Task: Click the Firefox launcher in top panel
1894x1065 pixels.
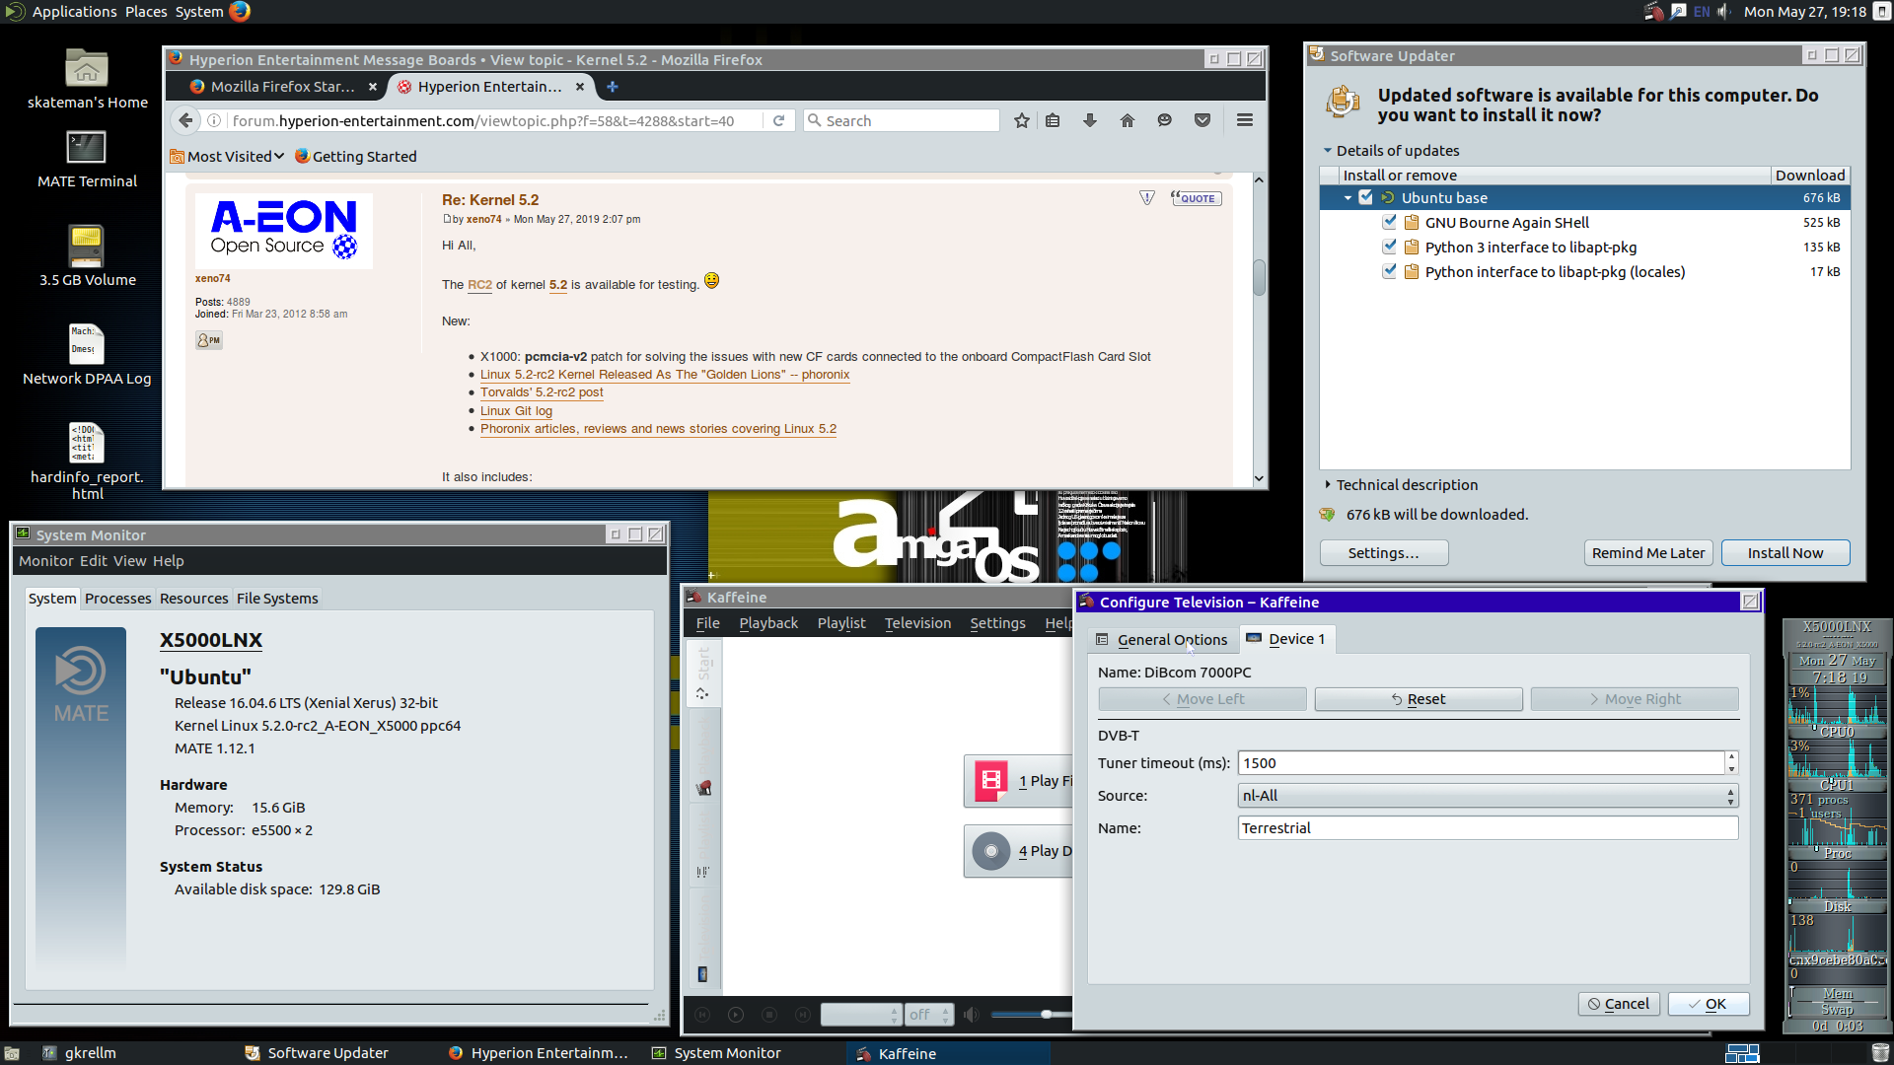Action: point(240,11)
